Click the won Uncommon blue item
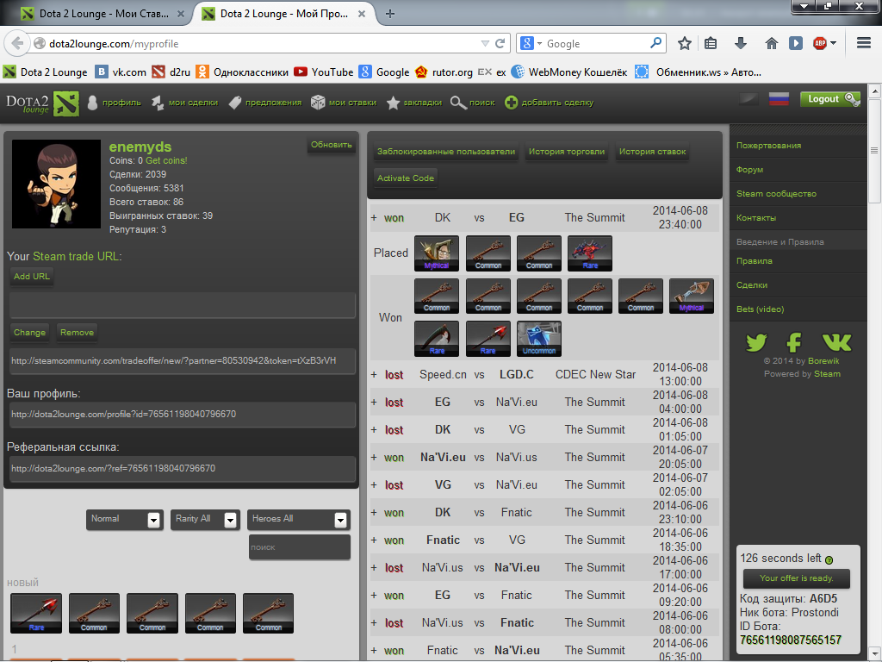The height and width of the screenshot is (662, 882). [539, 339]
